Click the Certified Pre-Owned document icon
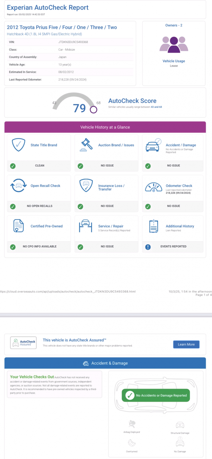This screenshot has height=459, width=212. pos(18,226)
